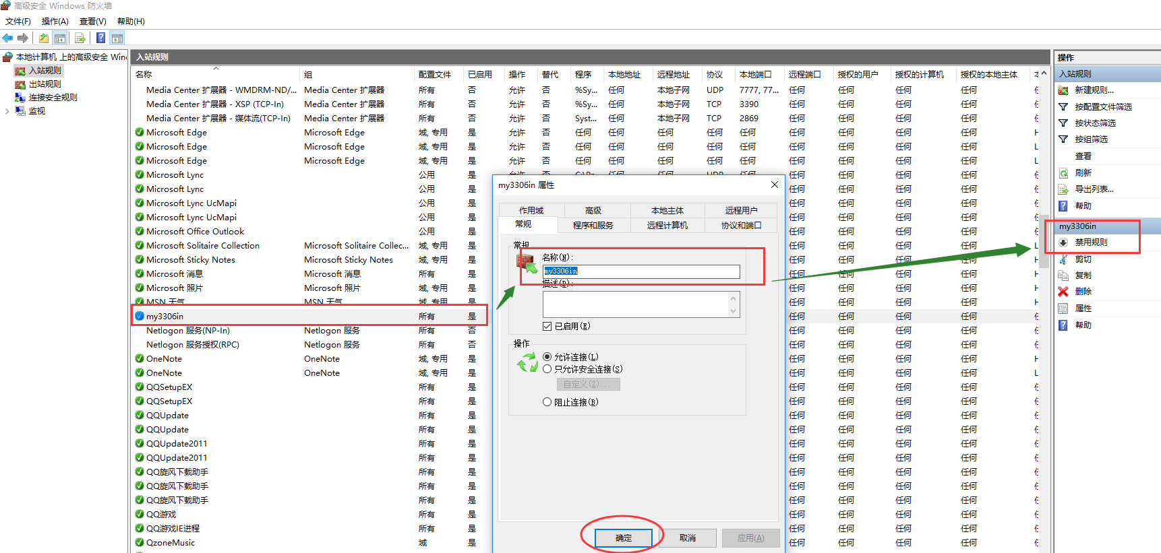Select the 阻止连接 radio button

pos(547,401)
